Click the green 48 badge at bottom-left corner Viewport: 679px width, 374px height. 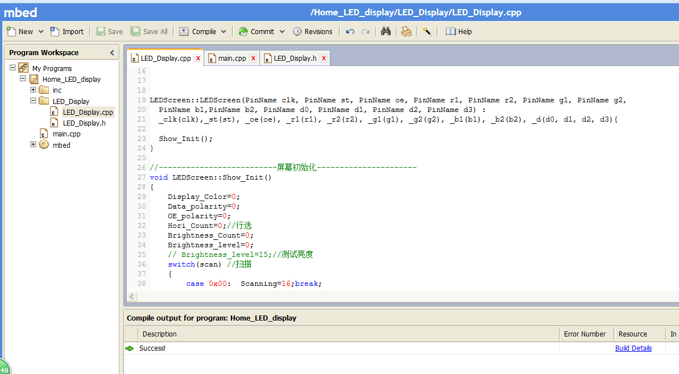click(x=5, y=368)
